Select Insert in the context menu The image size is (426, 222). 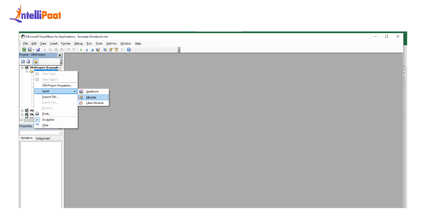[56, 91]
